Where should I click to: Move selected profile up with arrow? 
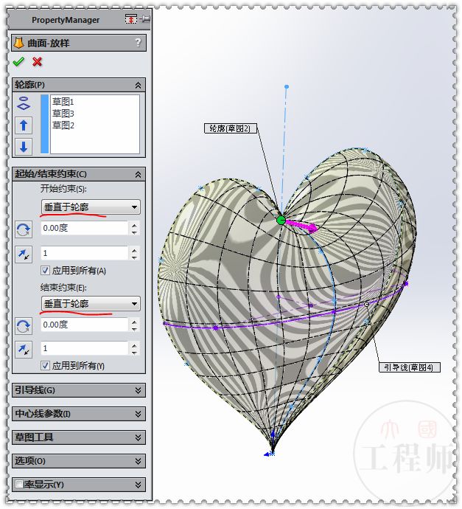(x=24, y=125)
